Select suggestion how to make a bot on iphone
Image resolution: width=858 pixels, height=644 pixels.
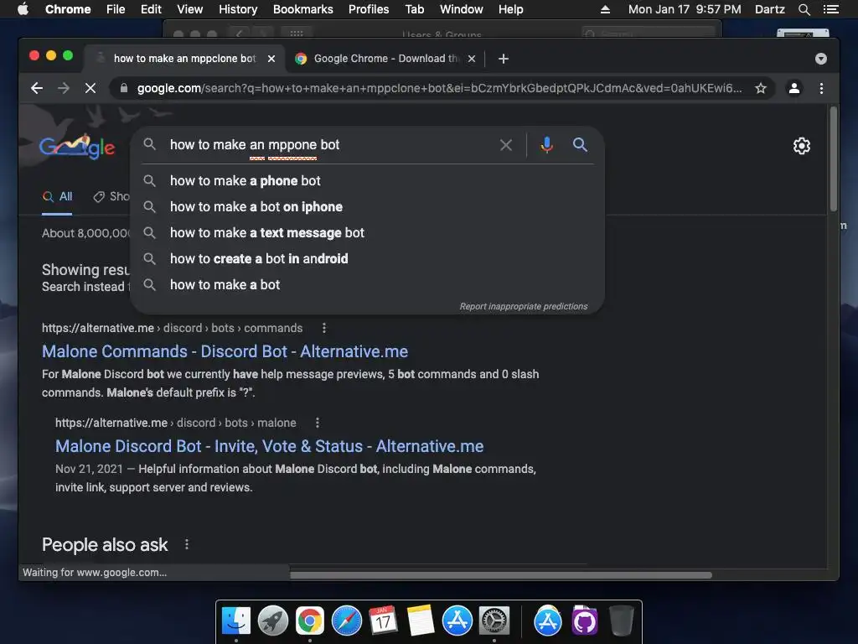click(368, 206)
